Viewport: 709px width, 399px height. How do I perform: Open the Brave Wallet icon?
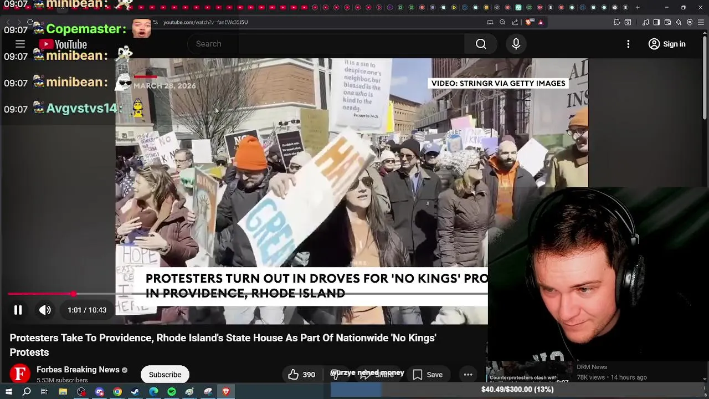click(x=667, y=22)
